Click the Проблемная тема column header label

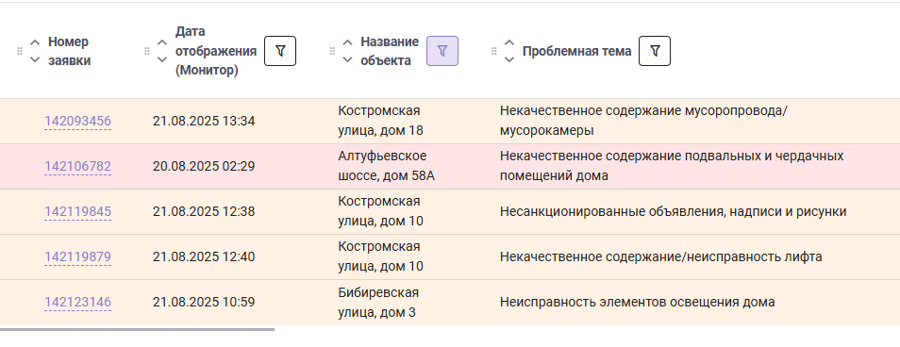click(576, 51)
